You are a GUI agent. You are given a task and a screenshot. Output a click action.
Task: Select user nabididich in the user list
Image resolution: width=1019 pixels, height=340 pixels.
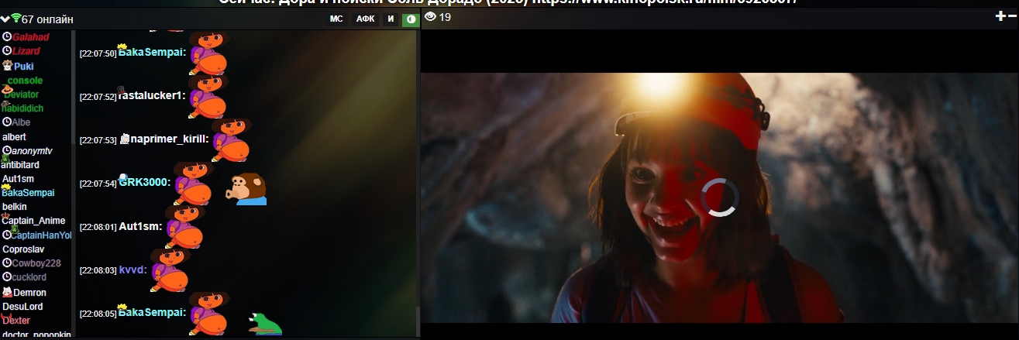pos(23,108)
